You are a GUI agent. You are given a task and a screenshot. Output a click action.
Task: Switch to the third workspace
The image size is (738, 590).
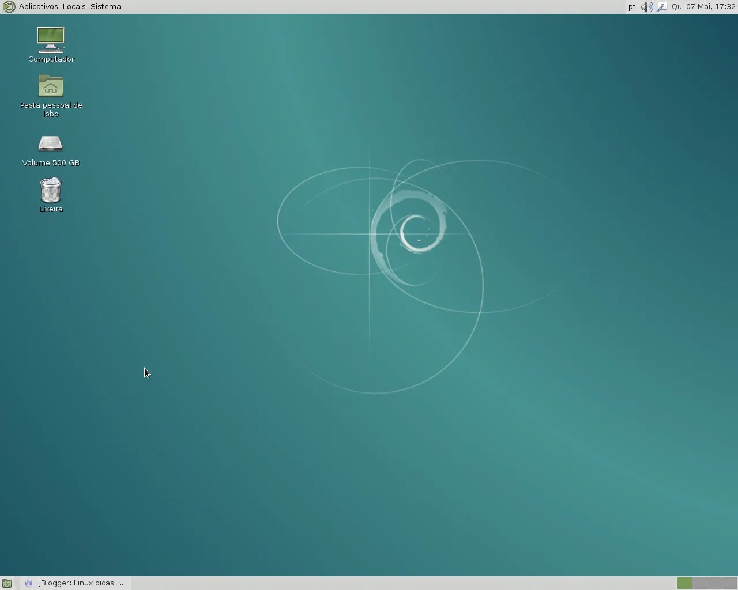coord(714,583)
